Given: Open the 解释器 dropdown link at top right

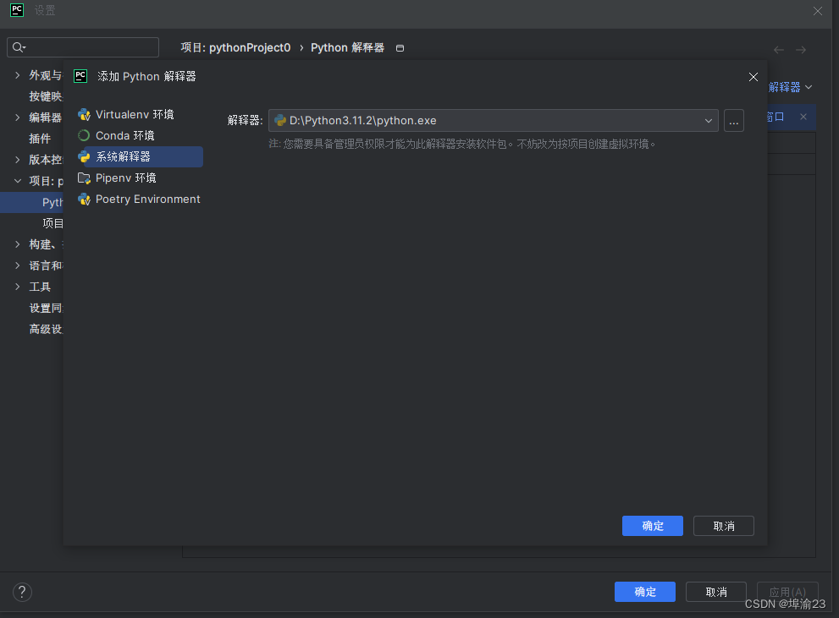Looking at the screenshot, I should pyautogui.click(x=790, y=87).
